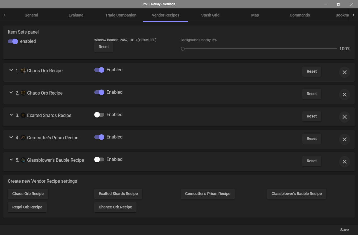
Task: Delete the Glassblower's Bauble Recipe entry
Action: [345, 162]
